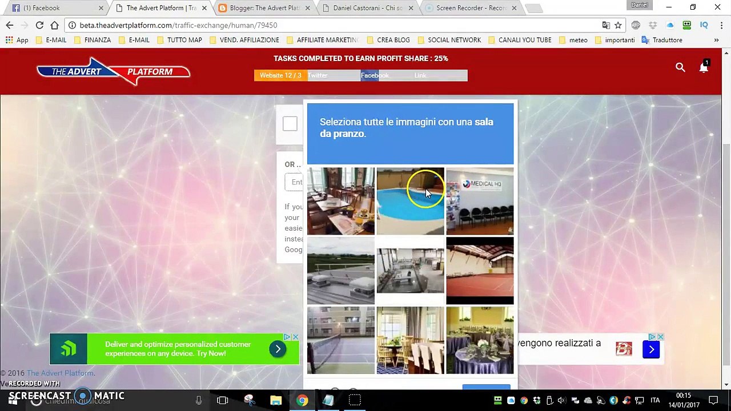731x411 pixels.
Task: Click the Daniel profile button in title bar
Action: pos(640,5)
